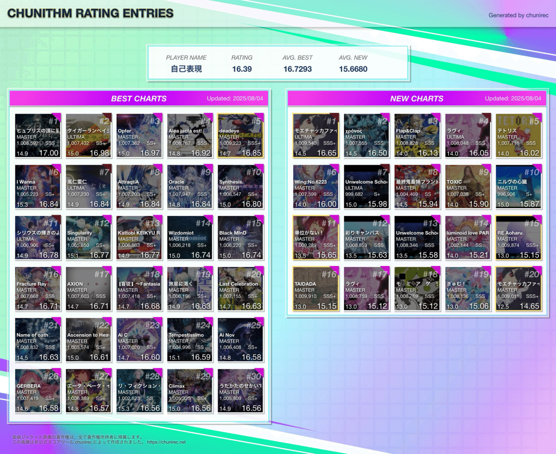Click the Kattobi KEIKYU chart card
Image resolution: width=556 pixels, height=454 pixels.
(139, 238)
